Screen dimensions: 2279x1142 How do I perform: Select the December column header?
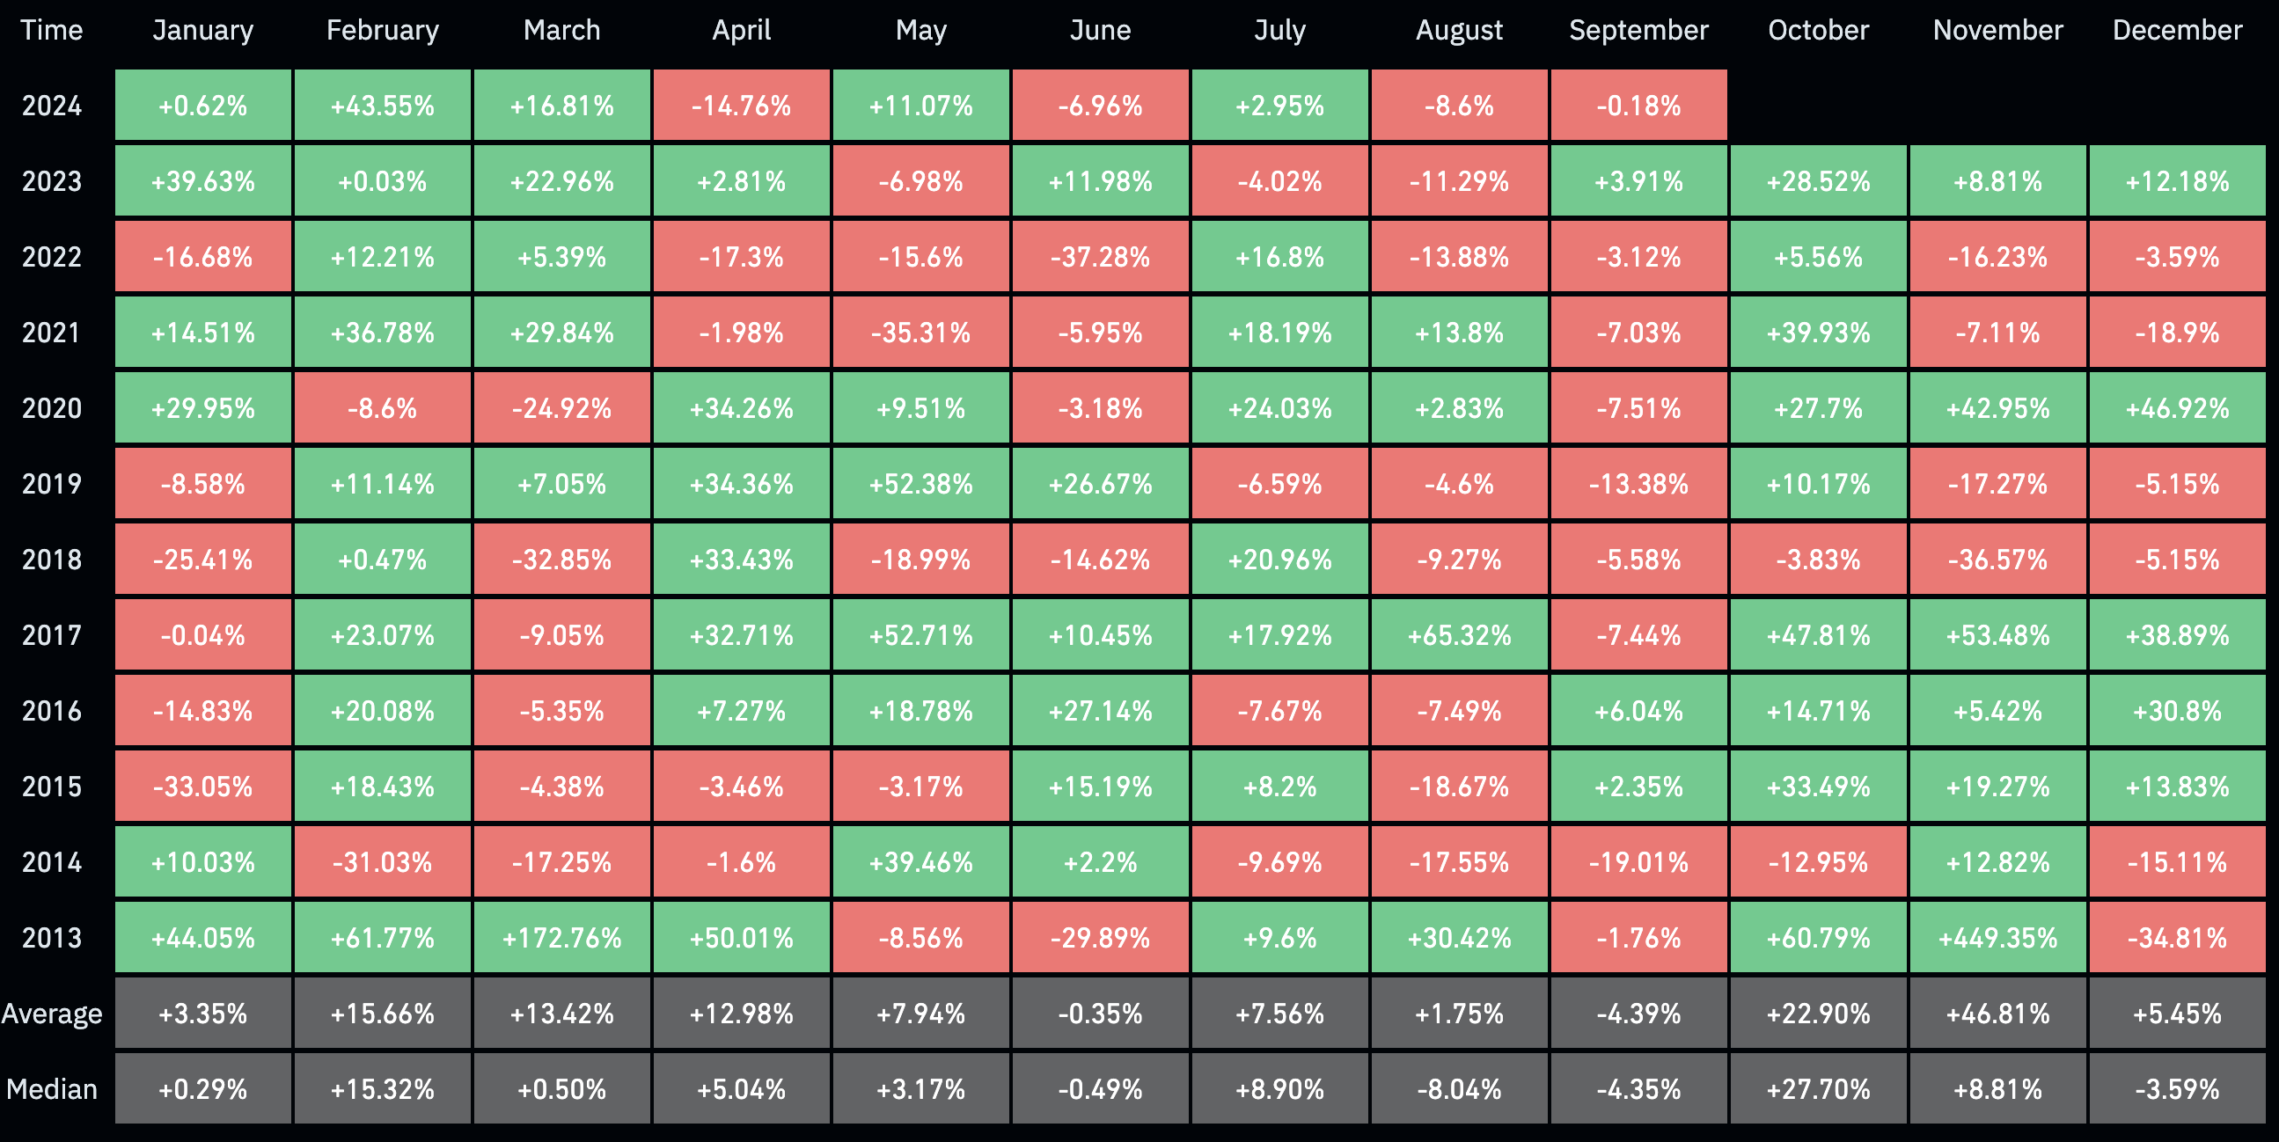pos(2177,30)
